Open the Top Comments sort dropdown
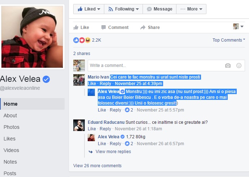249x177 pixels. click(229, 40)
